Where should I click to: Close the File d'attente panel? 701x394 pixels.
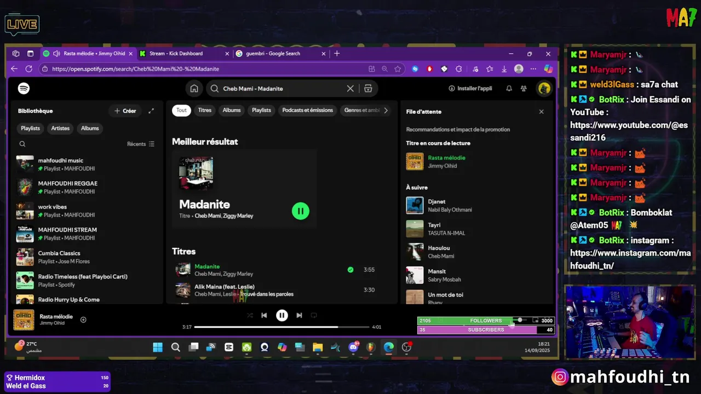pos(541,112)
